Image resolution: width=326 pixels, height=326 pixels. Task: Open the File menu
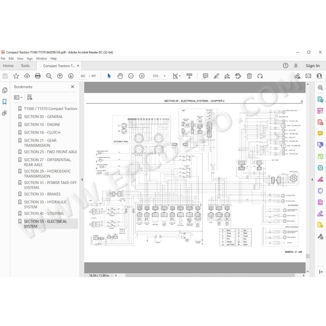point(3,59)
